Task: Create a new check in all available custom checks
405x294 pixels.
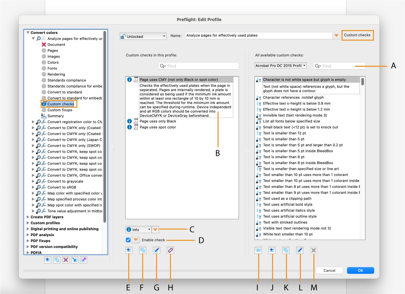Action: coord(272,250)
